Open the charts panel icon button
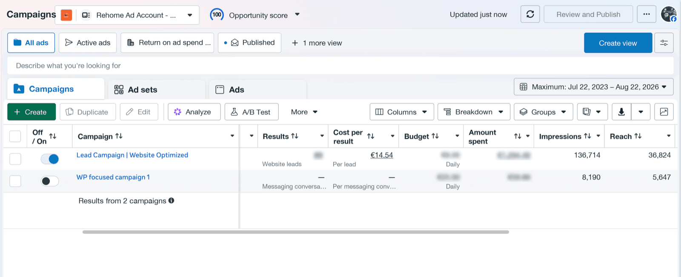The width and height of the screenshot is (681, 277). [664, 112]
